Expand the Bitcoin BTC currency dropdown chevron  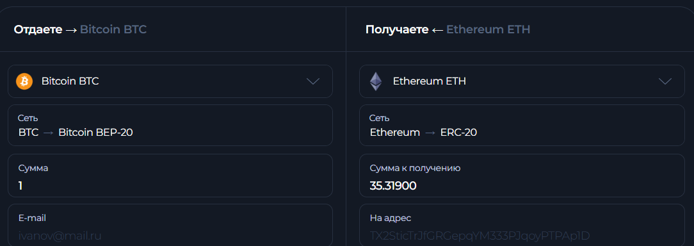[x=313, y=81]
